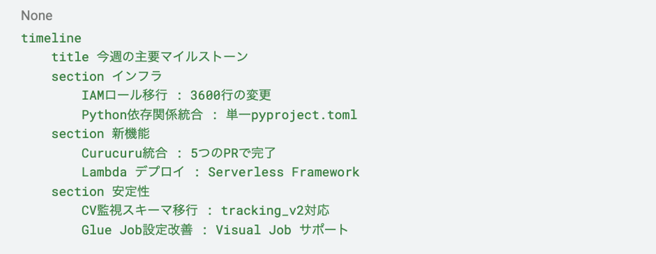Click the text "3600行の変更"

click(231, 95)
